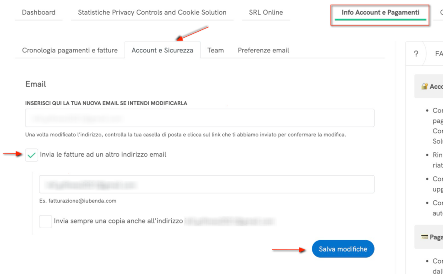Click the credit card icon in sidebar
Viewport: 443px width, 274px height.
coord(424,237)
